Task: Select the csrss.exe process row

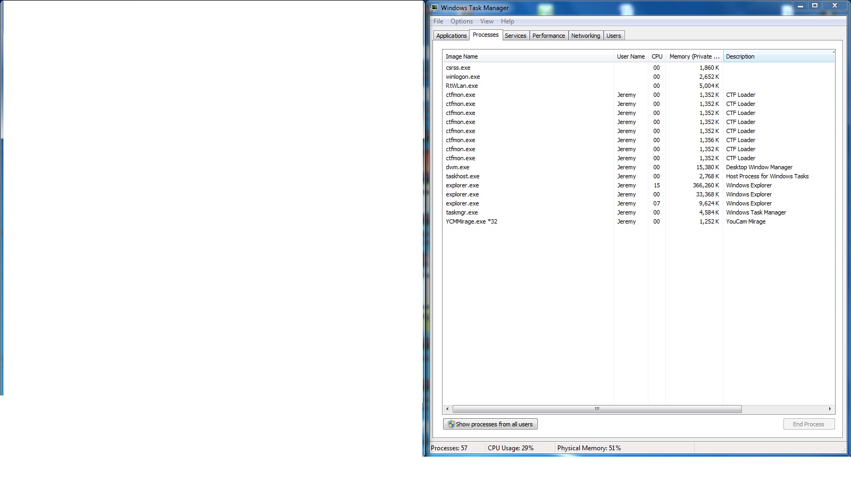Action: 638,68
